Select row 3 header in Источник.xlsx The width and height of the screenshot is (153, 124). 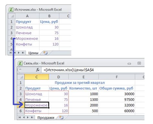(x=12, y=33)
